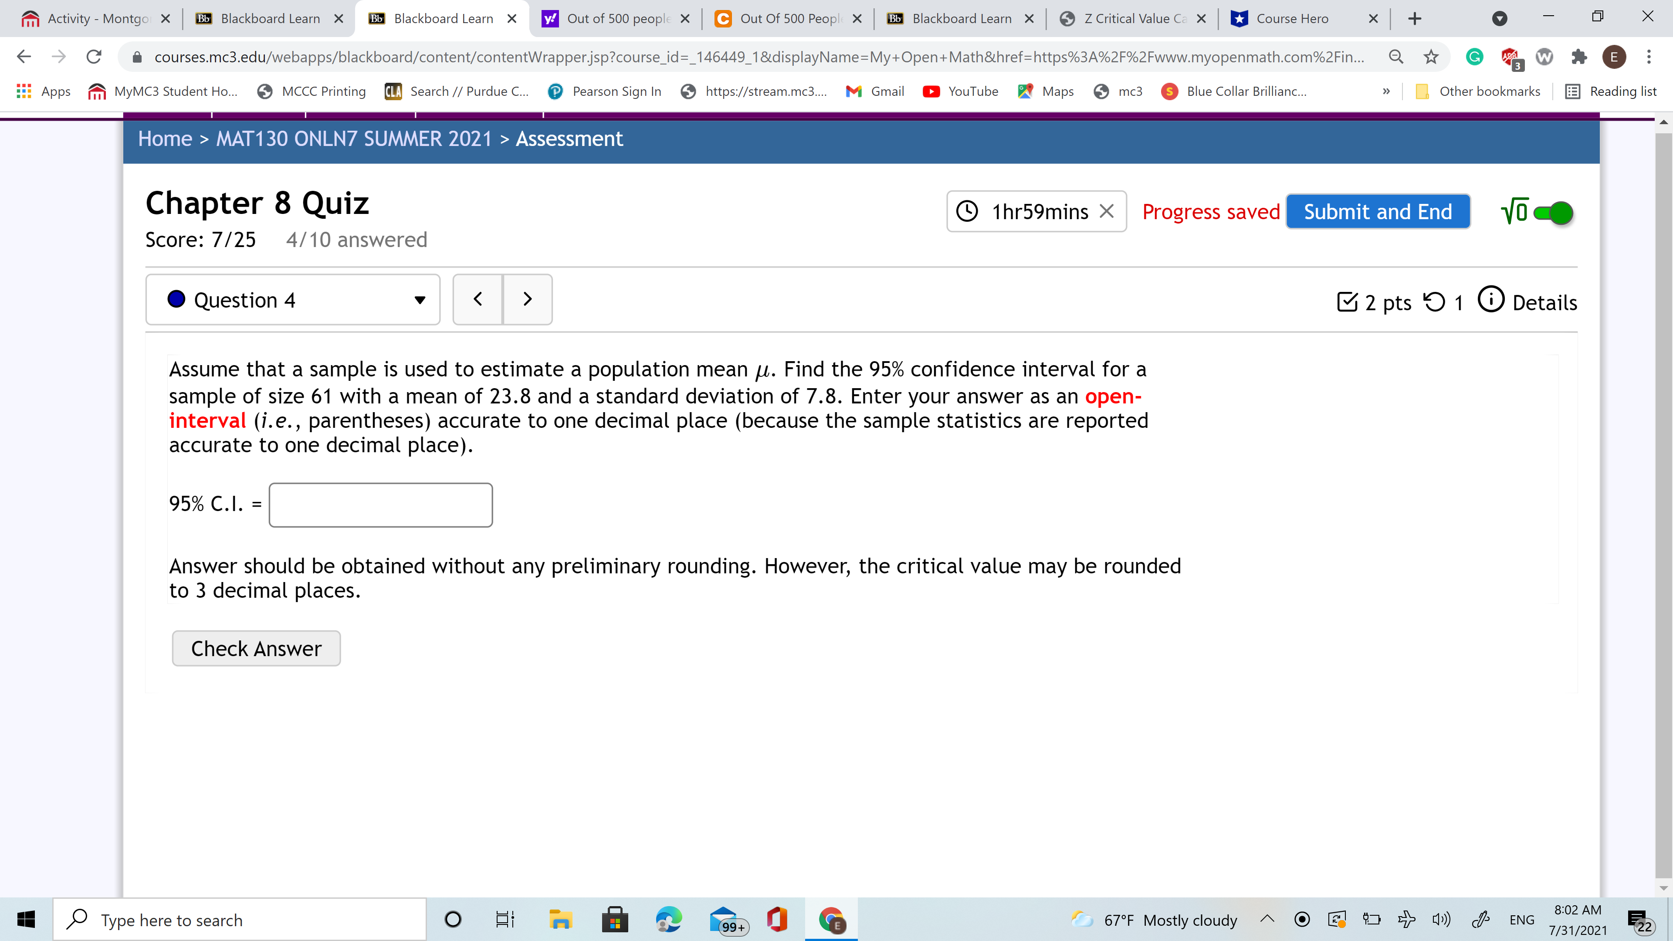The image size is (1673, 941).
Task: Reload the current page
Action: (94, 57)
